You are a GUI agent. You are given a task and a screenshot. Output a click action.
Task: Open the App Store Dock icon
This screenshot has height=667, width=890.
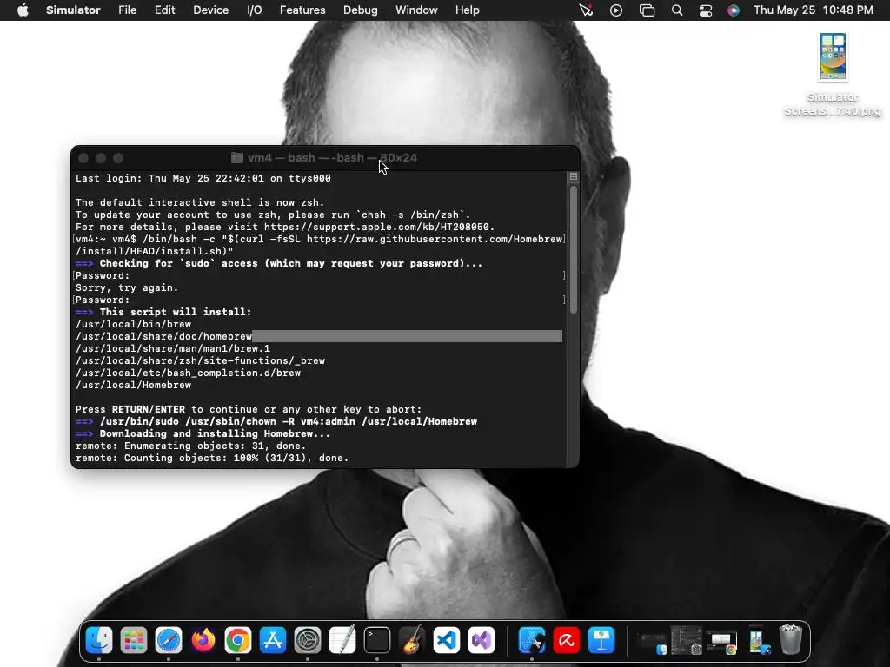[272, 640]
